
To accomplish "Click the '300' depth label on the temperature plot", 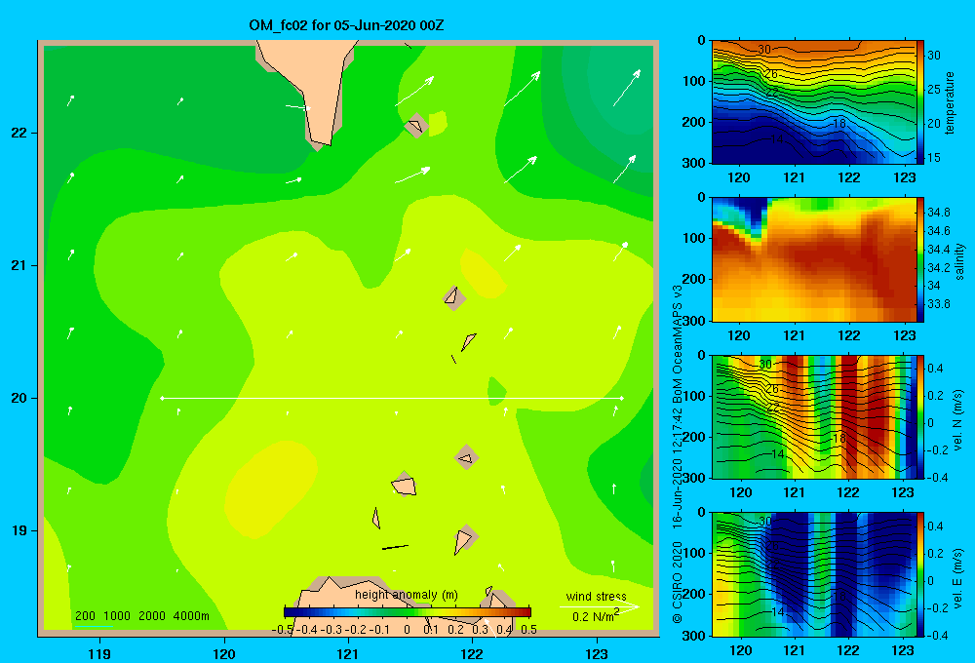I will tap(693, 163).
